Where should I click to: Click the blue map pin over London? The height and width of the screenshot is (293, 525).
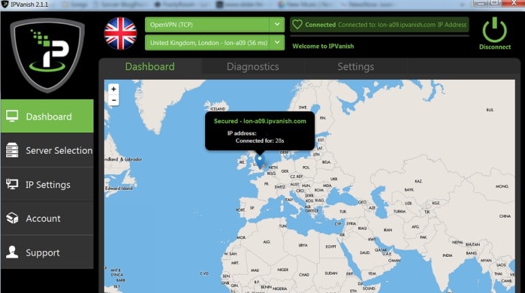point(260,161)
